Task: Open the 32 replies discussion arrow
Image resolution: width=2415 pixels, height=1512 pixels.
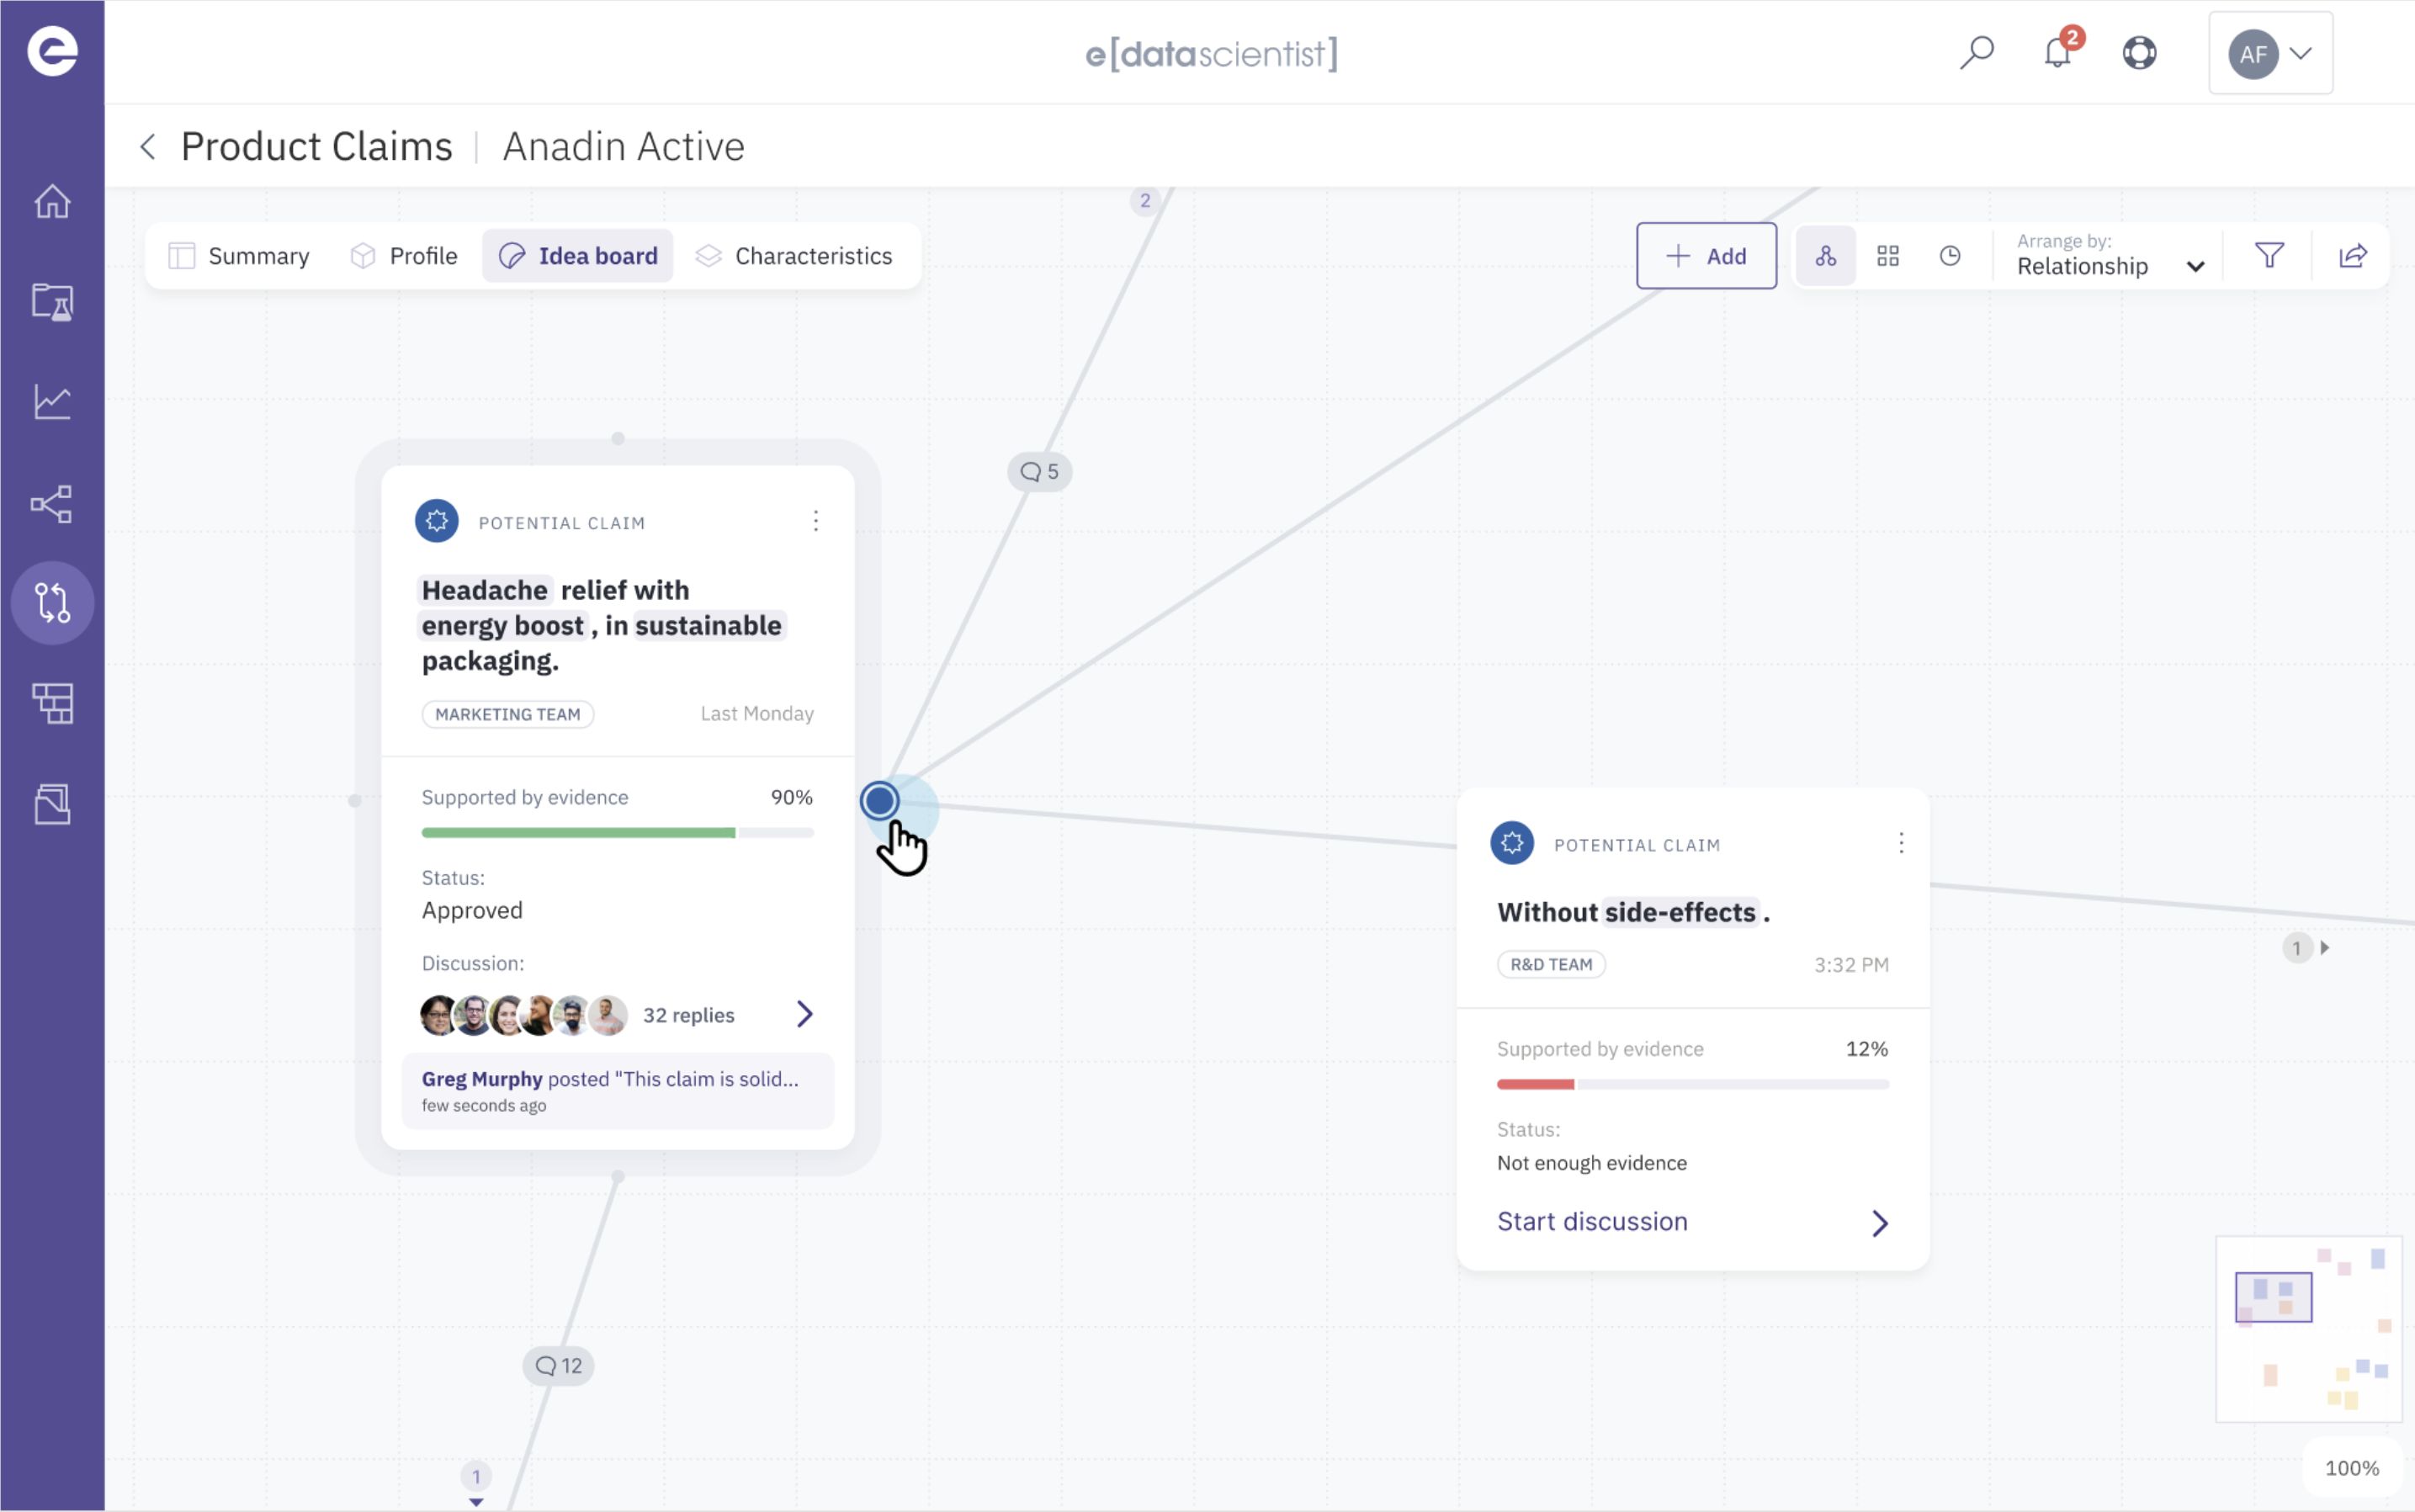Action: coord(805,1014)
